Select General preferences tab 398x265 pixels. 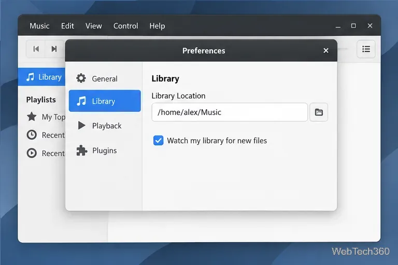[105, 79]
